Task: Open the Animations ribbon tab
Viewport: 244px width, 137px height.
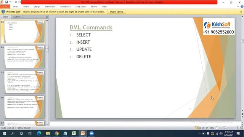Action: tap(65, 6)
